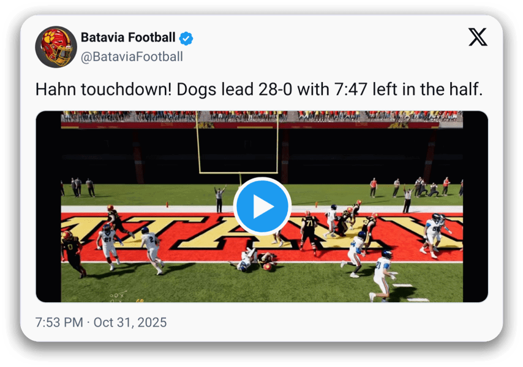523x367 pixels.
Task: Click the yellow goal post in video
Action: coord(238,147)
